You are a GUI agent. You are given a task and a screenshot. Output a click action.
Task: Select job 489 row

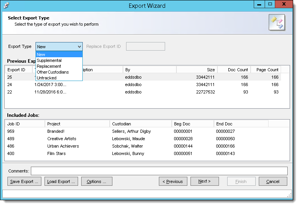tap(137, 139)
